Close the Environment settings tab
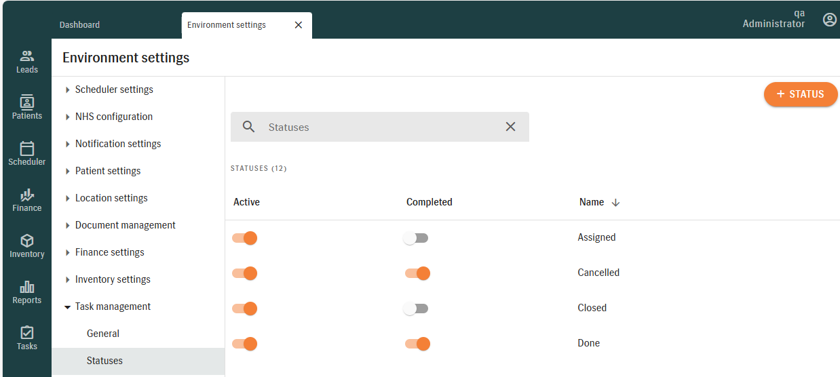 pyautogui.click(x=298, y=25)
